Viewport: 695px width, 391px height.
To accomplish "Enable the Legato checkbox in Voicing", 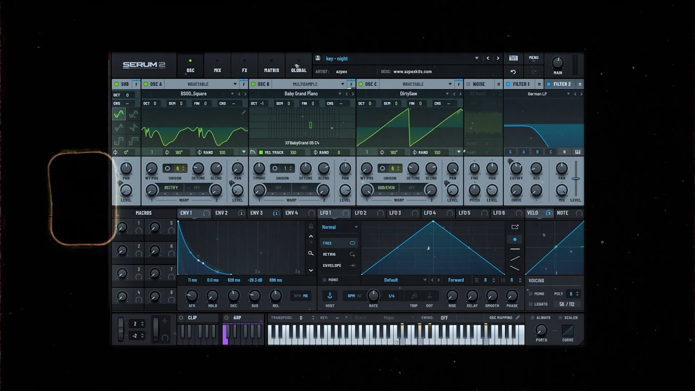I will pyautogui.click(x=530, y=305).
